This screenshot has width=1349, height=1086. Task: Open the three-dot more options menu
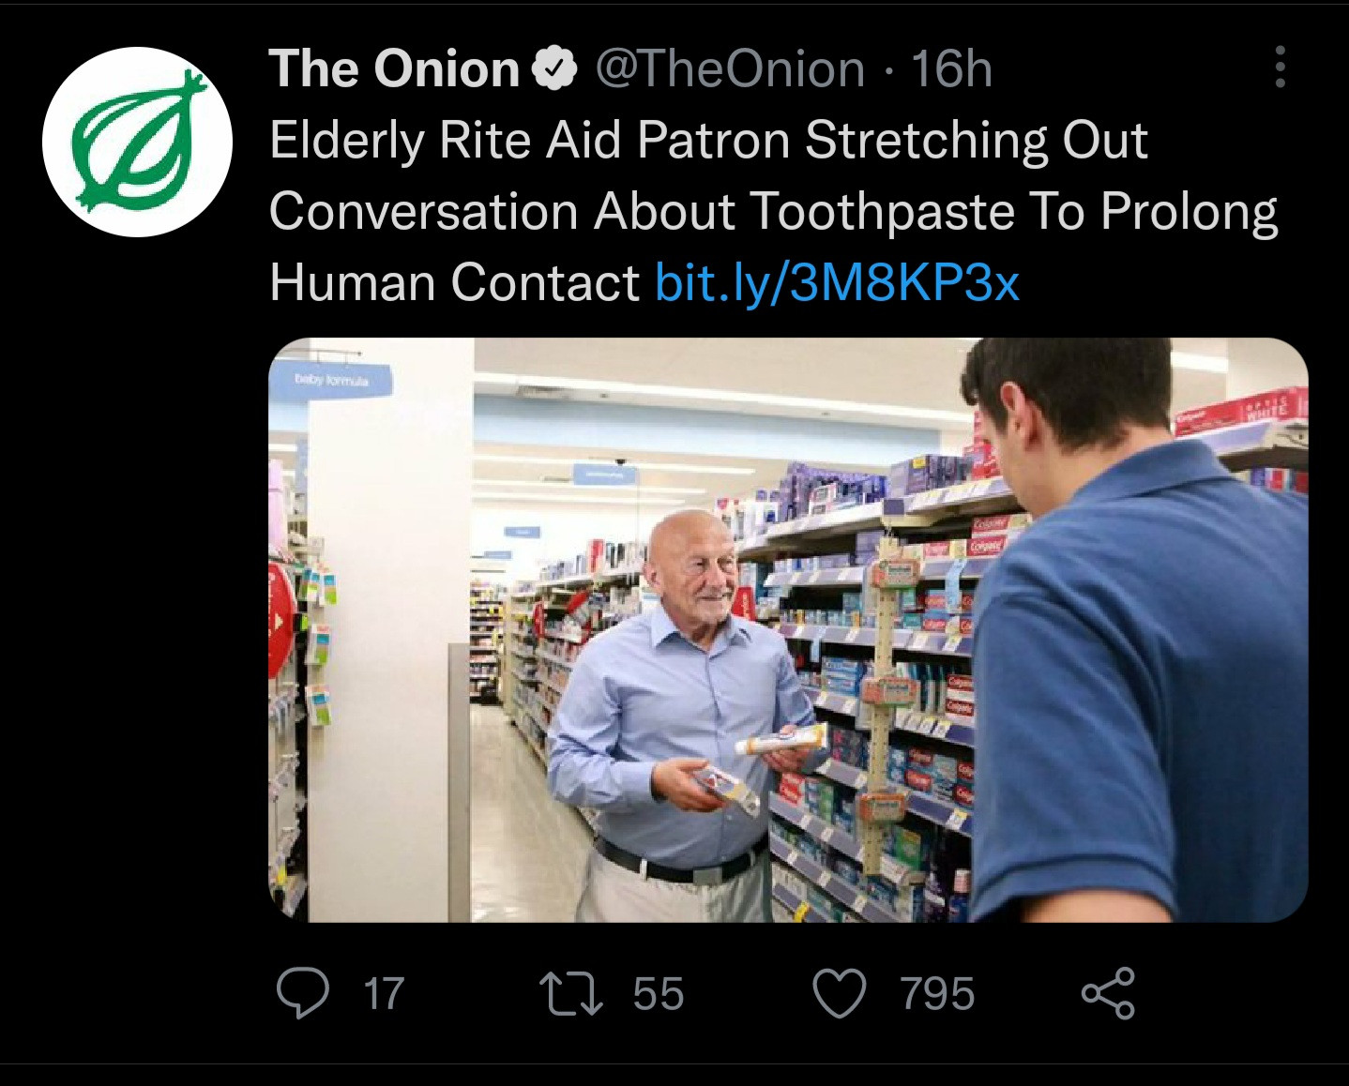click(1280, 68)
